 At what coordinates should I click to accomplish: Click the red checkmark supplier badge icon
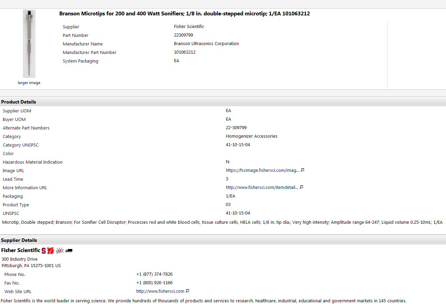[51, 251]
